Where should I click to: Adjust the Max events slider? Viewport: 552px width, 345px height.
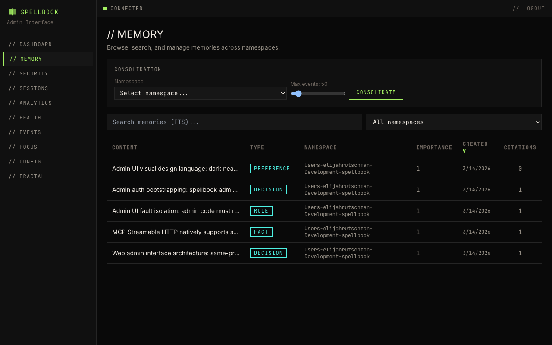(298, 93)
